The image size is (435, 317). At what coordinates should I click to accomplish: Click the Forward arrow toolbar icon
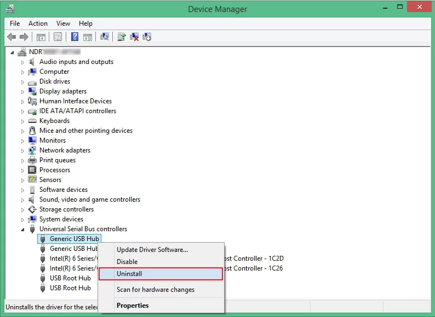tap(24, 37)
